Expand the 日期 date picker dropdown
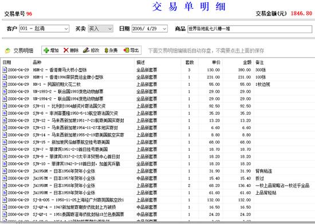This screenshot has height=224, width=315. [x=164, y=29]
